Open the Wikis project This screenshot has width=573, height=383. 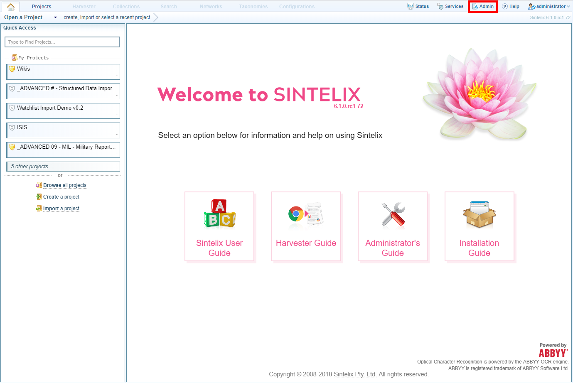63,71
